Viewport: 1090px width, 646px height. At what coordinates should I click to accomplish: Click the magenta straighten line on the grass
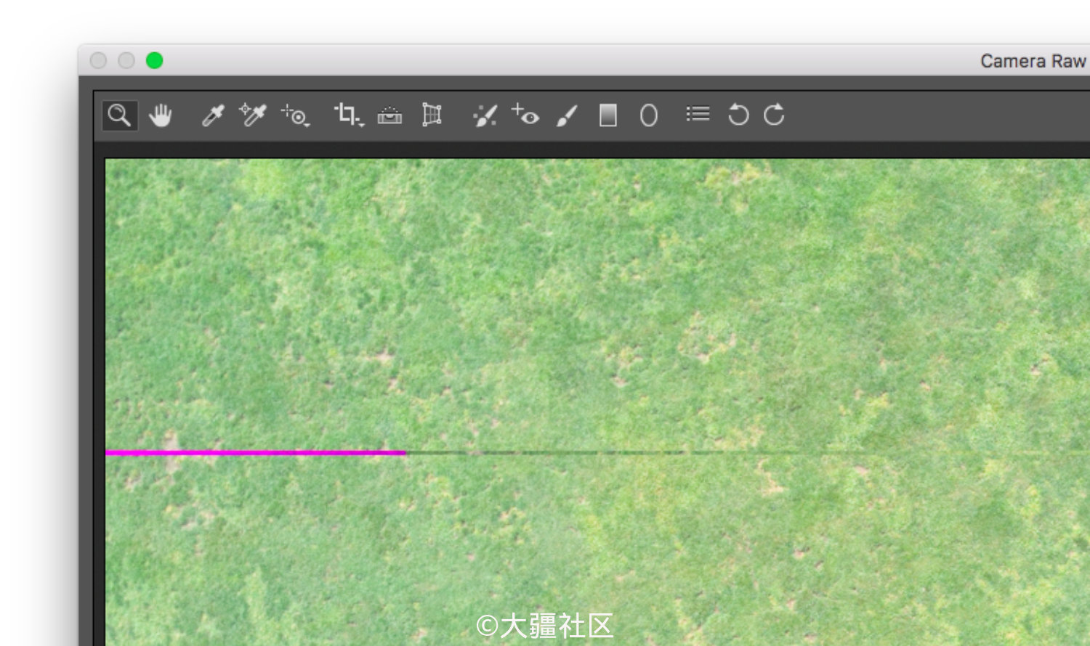pos(254,452)
